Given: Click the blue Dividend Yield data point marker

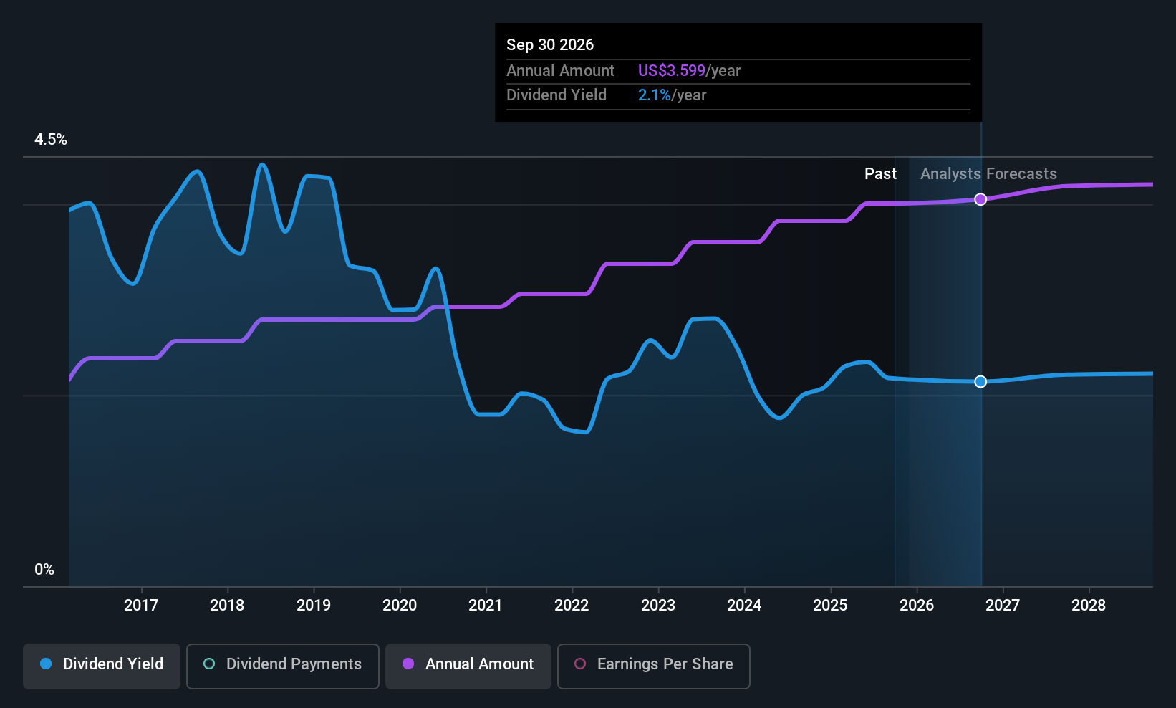Looking at the screenshot, I should (981, 381).
